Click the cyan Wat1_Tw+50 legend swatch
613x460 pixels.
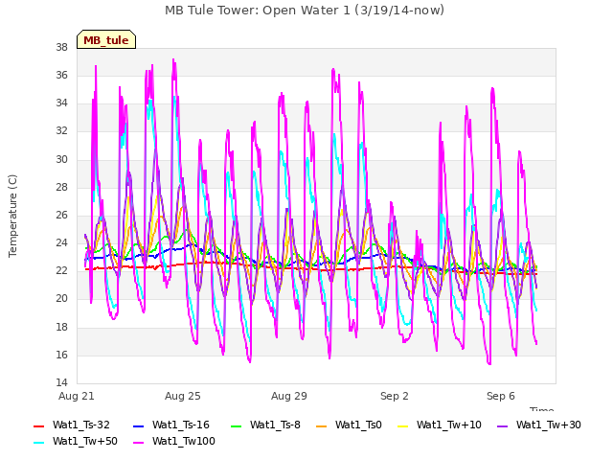coord(39,443)
